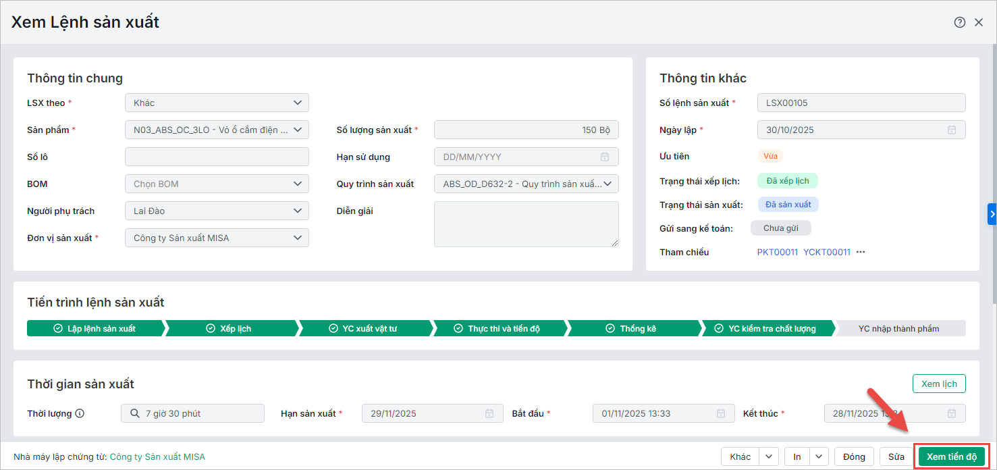Click the info icon next to Thời lượng
The width and height of the screenshot is (997, 470).
click(80, 413)
